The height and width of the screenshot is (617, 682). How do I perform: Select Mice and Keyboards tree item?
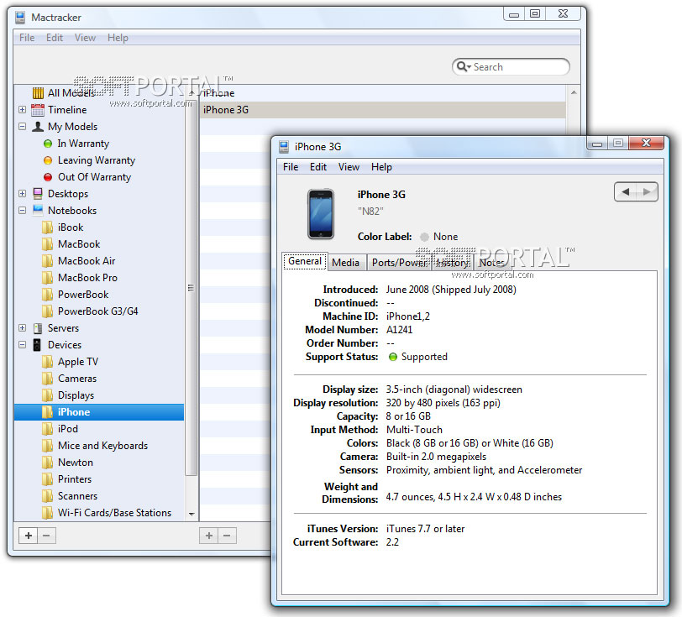click(x=102, y=446)
